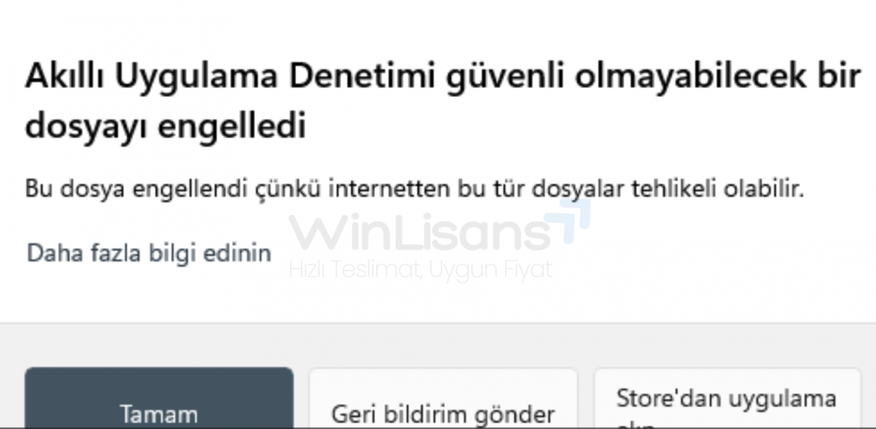
Task: Open the Daha fazla bilgi edinin link
Action: click(149, 254)
